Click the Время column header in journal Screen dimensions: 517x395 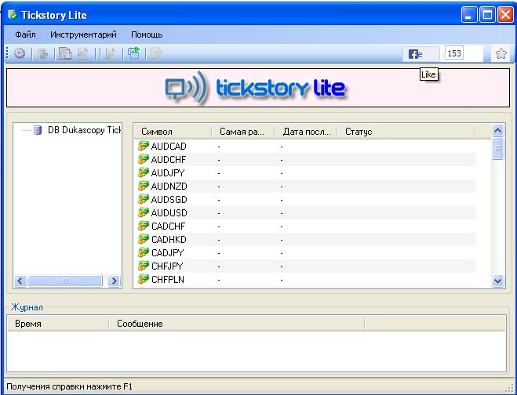[x=58, y=324]
